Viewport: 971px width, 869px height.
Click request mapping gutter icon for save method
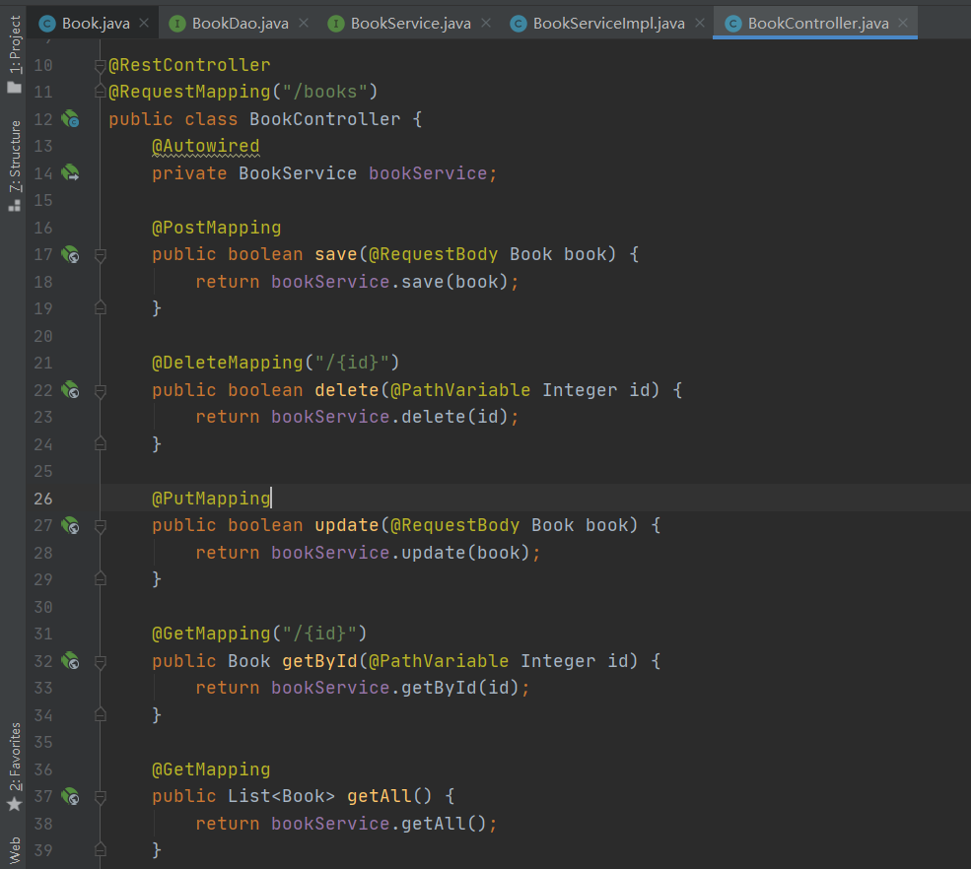[71, 254]
